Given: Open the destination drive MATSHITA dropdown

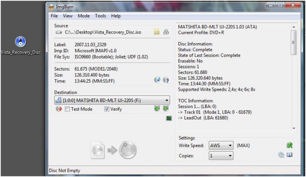Looking at the screenshot, I should coord(112,100).
